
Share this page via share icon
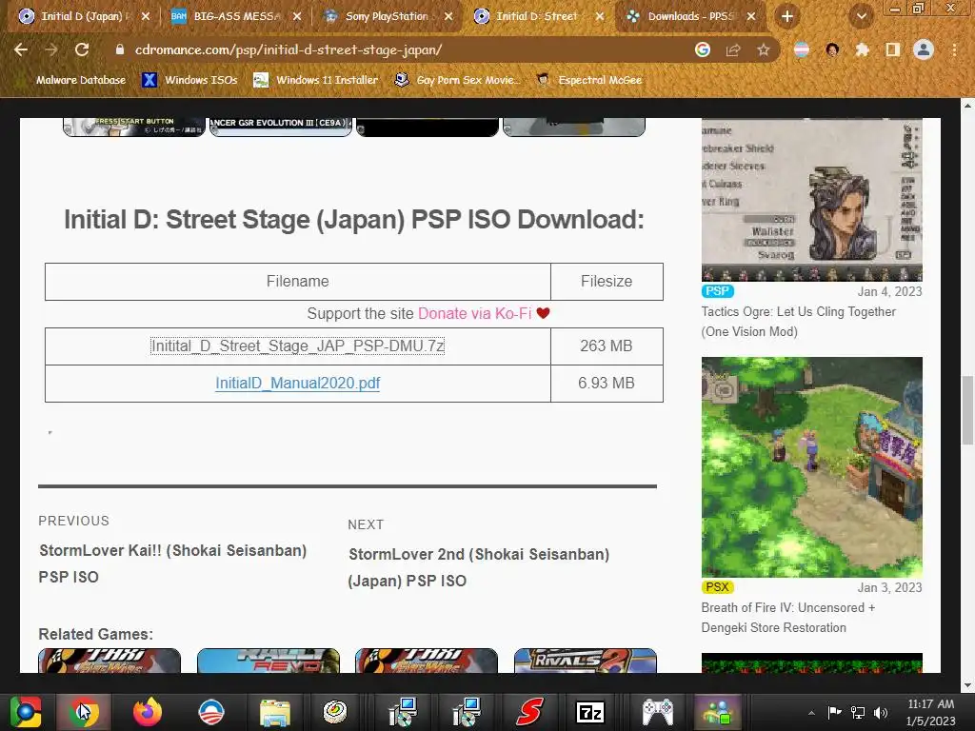pos(733,49)
